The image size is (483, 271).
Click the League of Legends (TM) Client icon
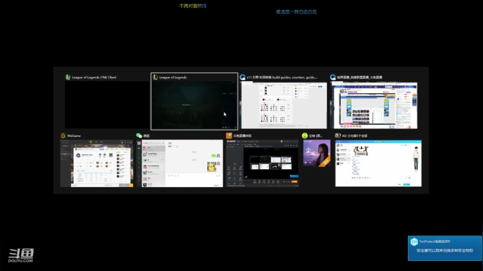pyautogui.click(x=68, y=77)
